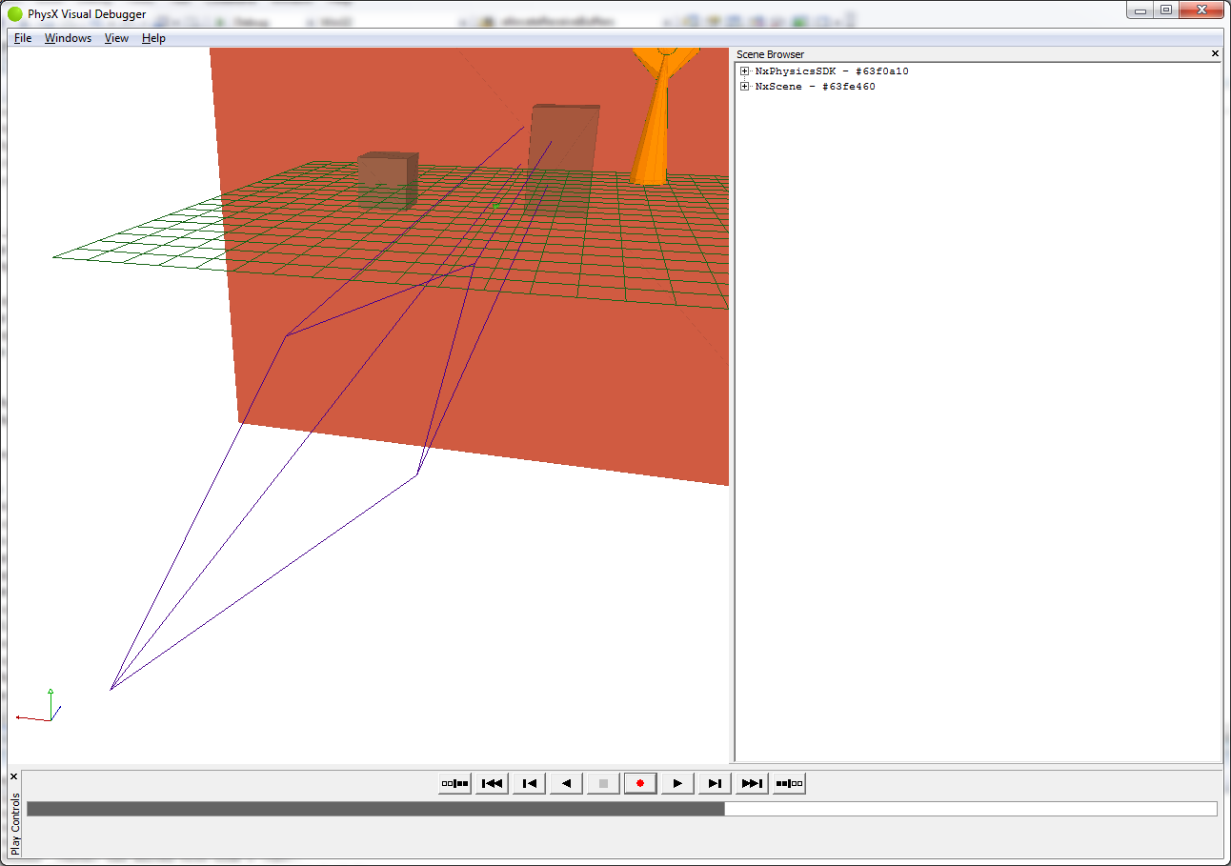The height and width of the screenshot is (866, 1231).
Task: Expand the NxPhysicsSDK tree node
Action: 744,71
